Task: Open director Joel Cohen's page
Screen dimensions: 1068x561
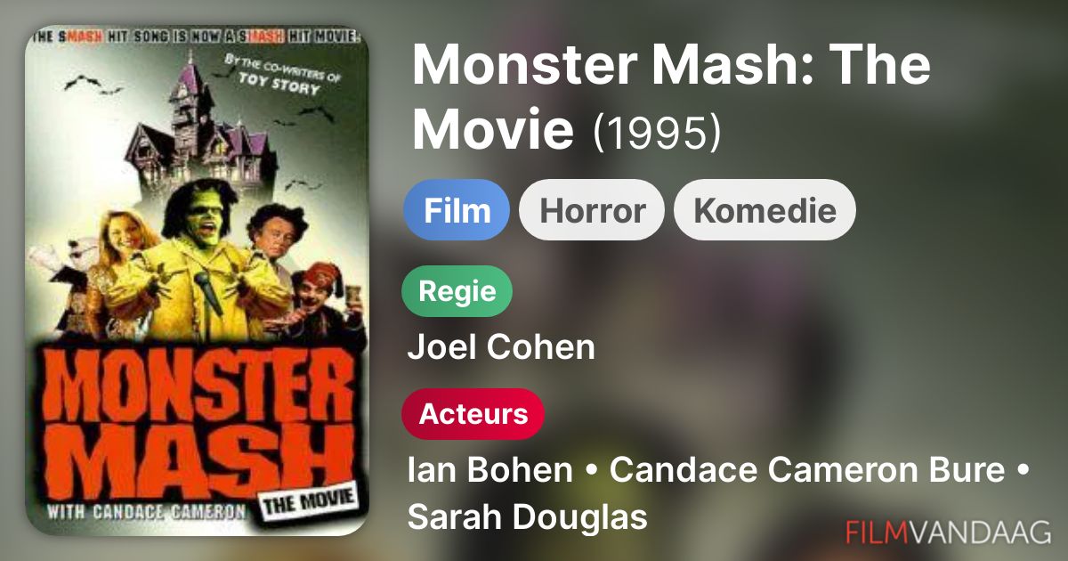Action: coord(501,346)
